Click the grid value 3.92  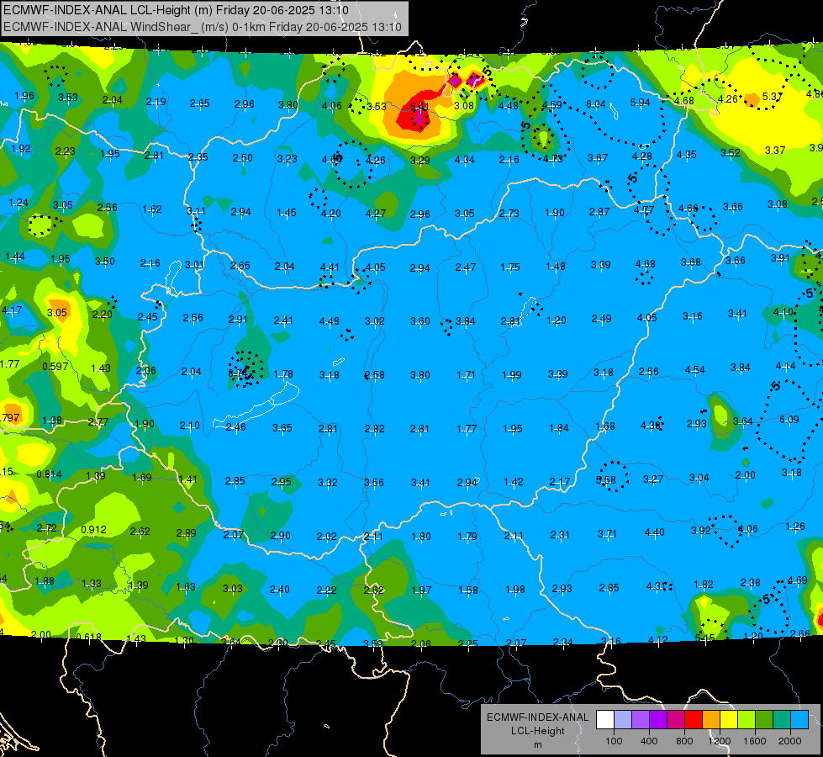coord(701,530)
